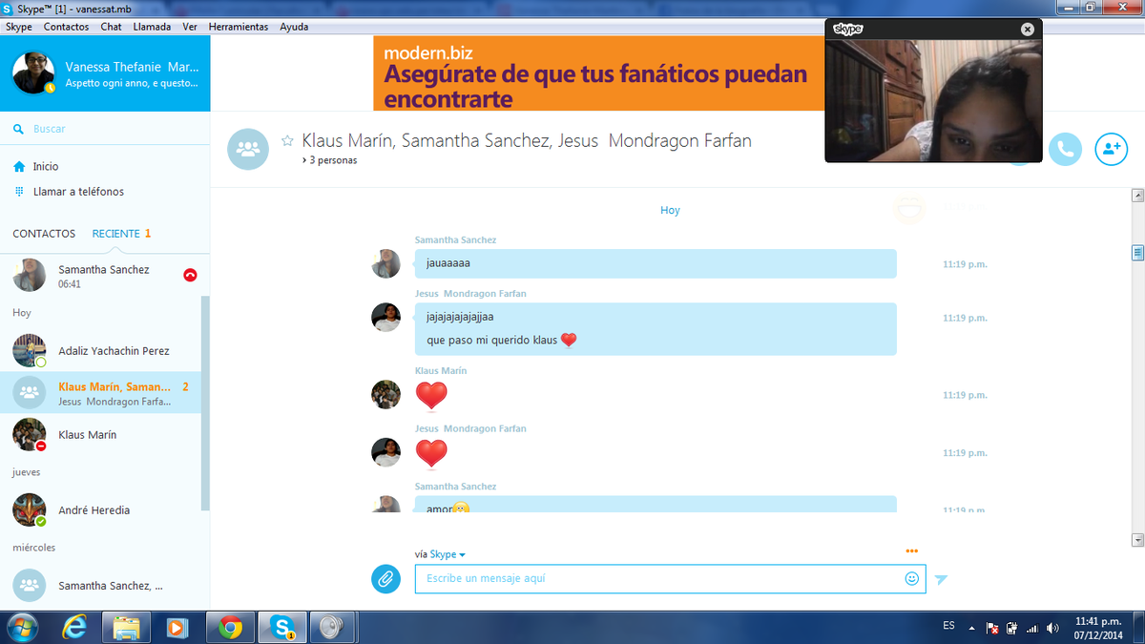Viewport: 1145px width, 644px height.
Task: Click the search magnifier icon
Action: (x=19, y=129)
